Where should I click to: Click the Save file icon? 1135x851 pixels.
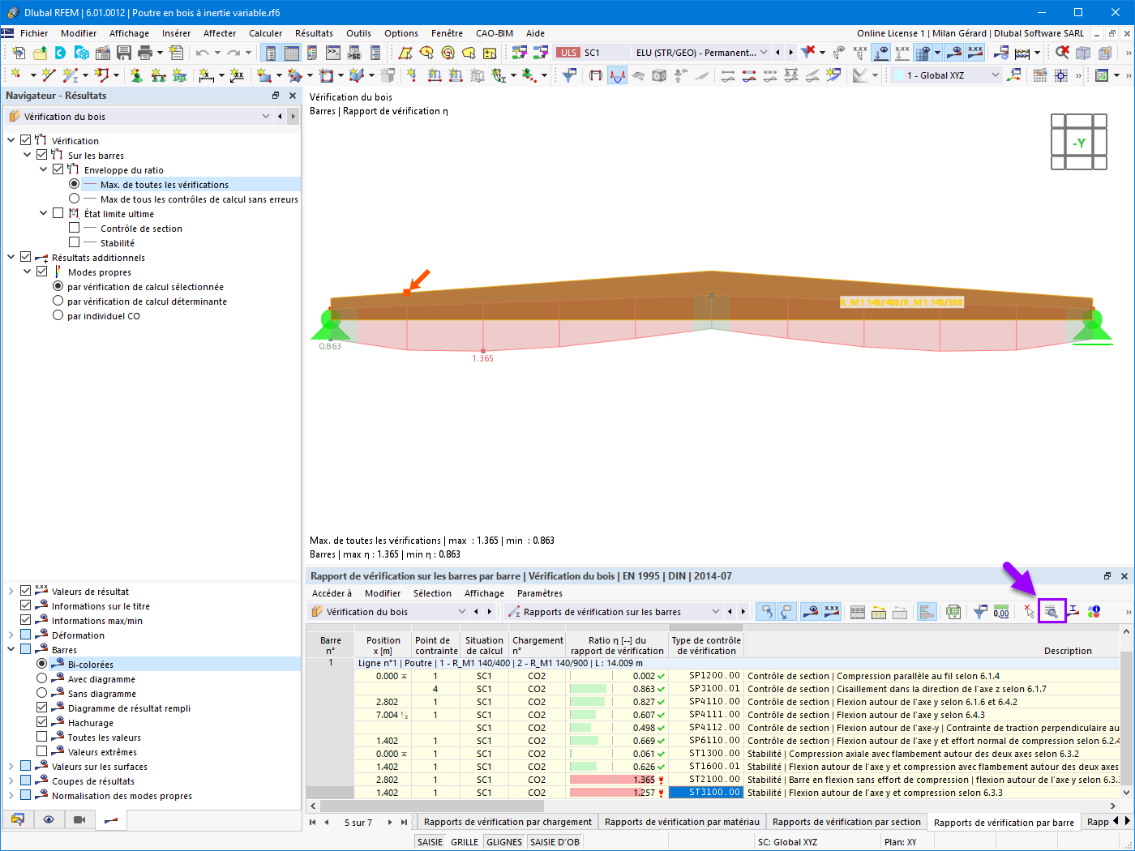pyautogui.click(x=124, y=53)
